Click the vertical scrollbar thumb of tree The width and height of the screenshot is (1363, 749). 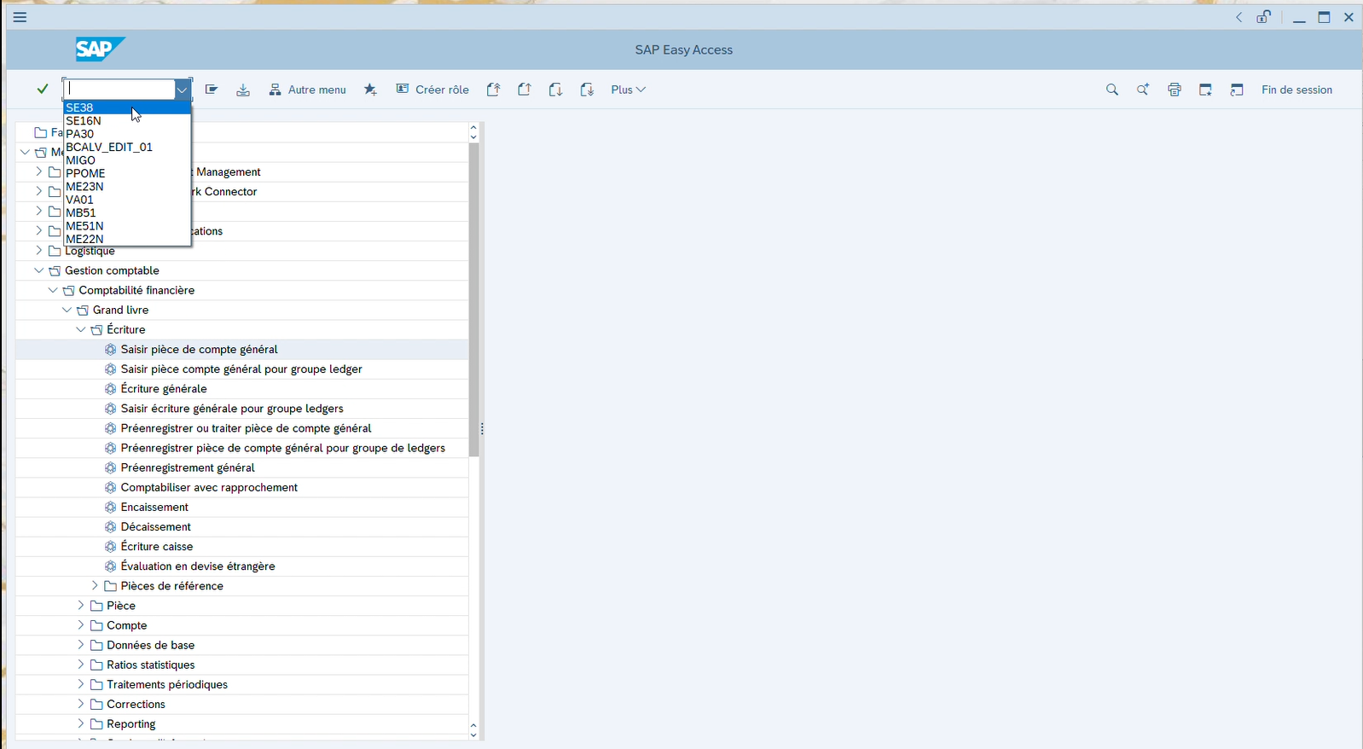pos(473,299)
